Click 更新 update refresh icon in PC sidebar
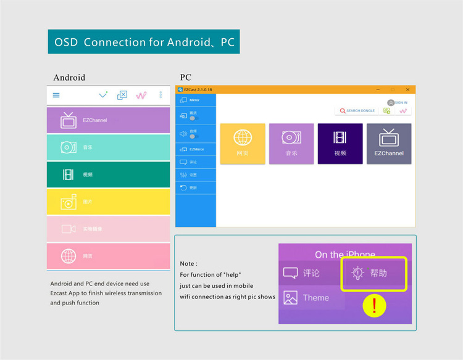 tap(183, 187)
